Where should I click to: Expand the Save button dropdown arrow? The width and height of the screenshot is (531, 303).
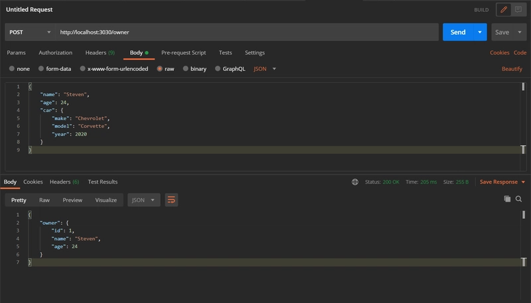pos(520,32)
